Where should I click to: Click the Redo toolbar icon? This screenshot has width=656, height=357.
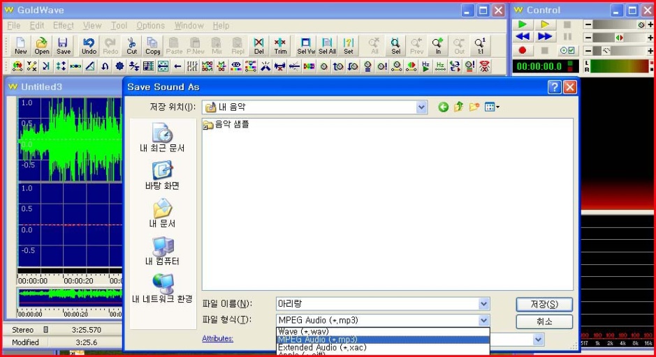click(110, 45)
